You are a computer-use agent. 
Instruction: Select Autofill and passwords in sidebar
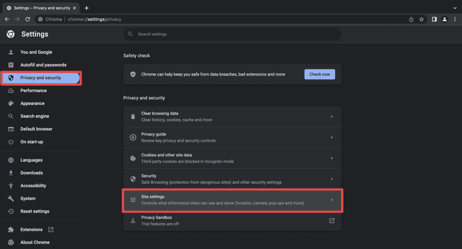point(43,65)
